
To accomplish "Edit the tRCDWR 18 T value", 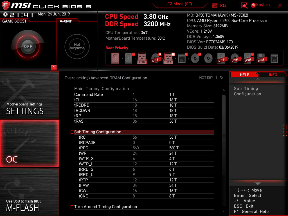I will point(173,110).
